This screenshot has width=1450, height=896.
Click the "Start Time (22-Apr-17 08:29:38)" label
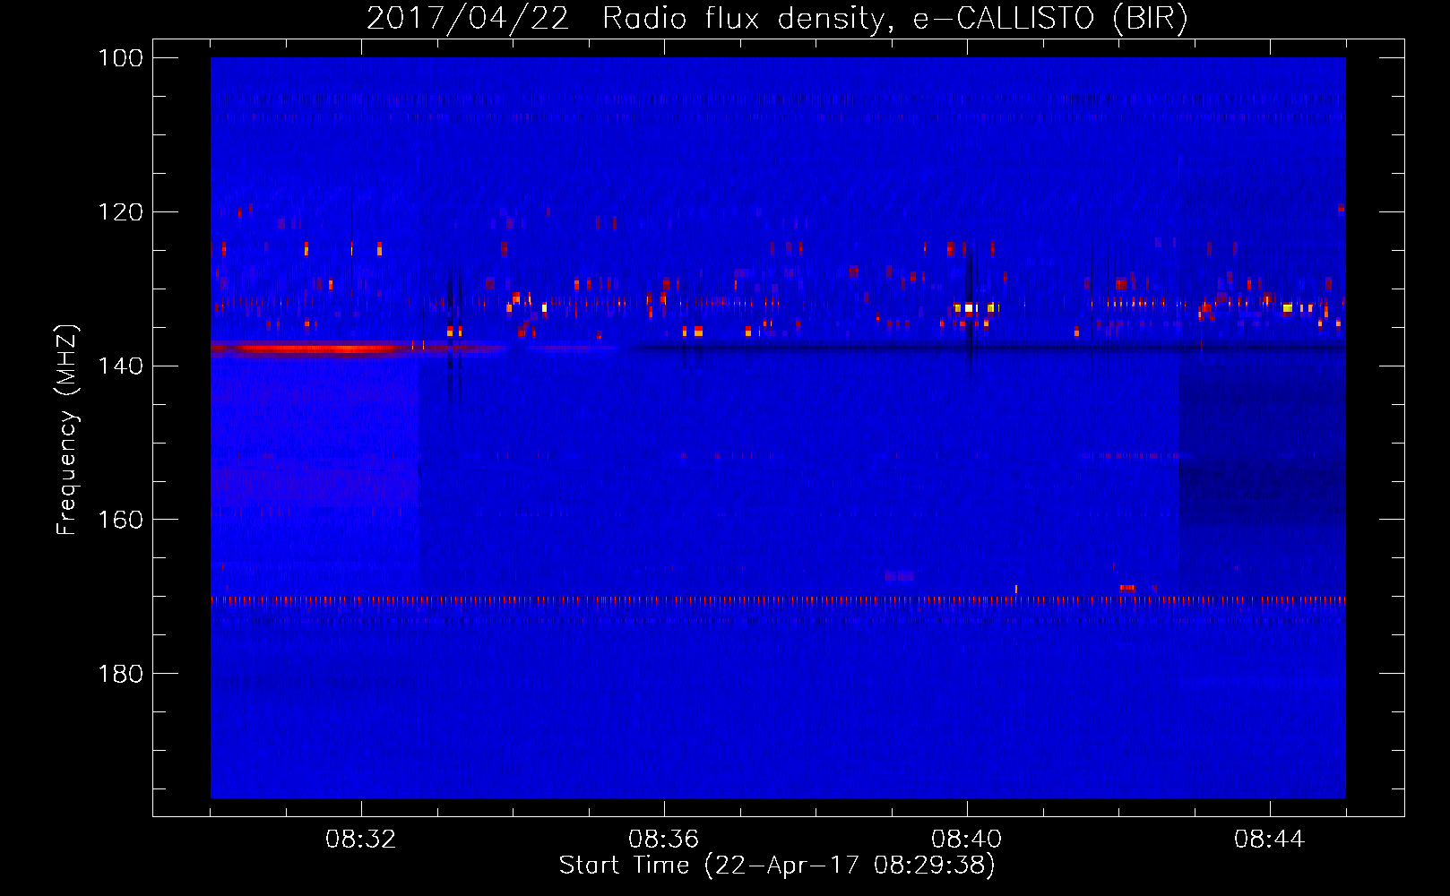[777, 866]
